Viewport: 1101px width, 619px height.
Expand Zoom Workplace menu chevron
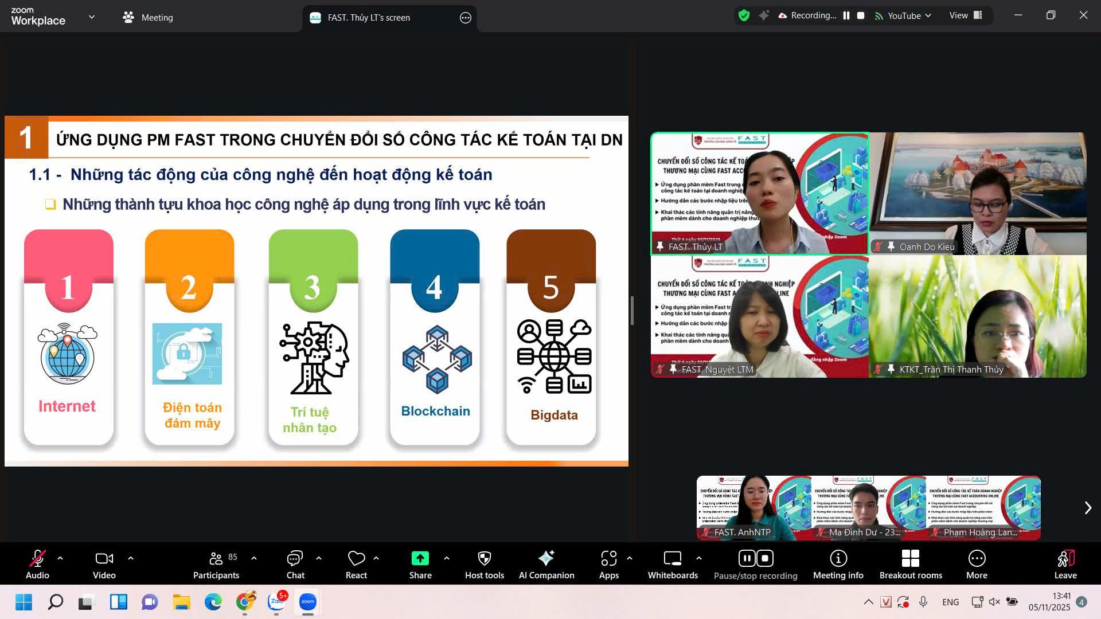coord(92,17)
